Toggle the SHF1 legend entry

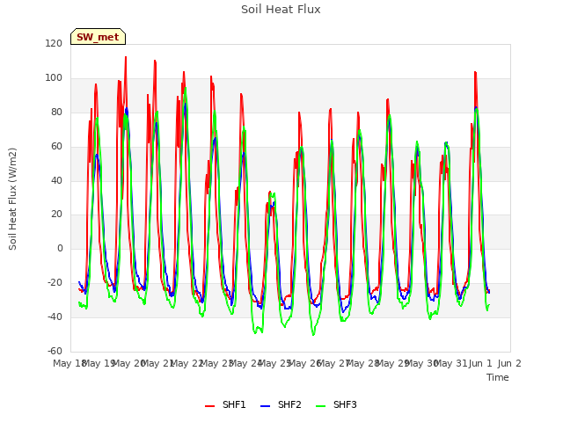click(225, 404)
